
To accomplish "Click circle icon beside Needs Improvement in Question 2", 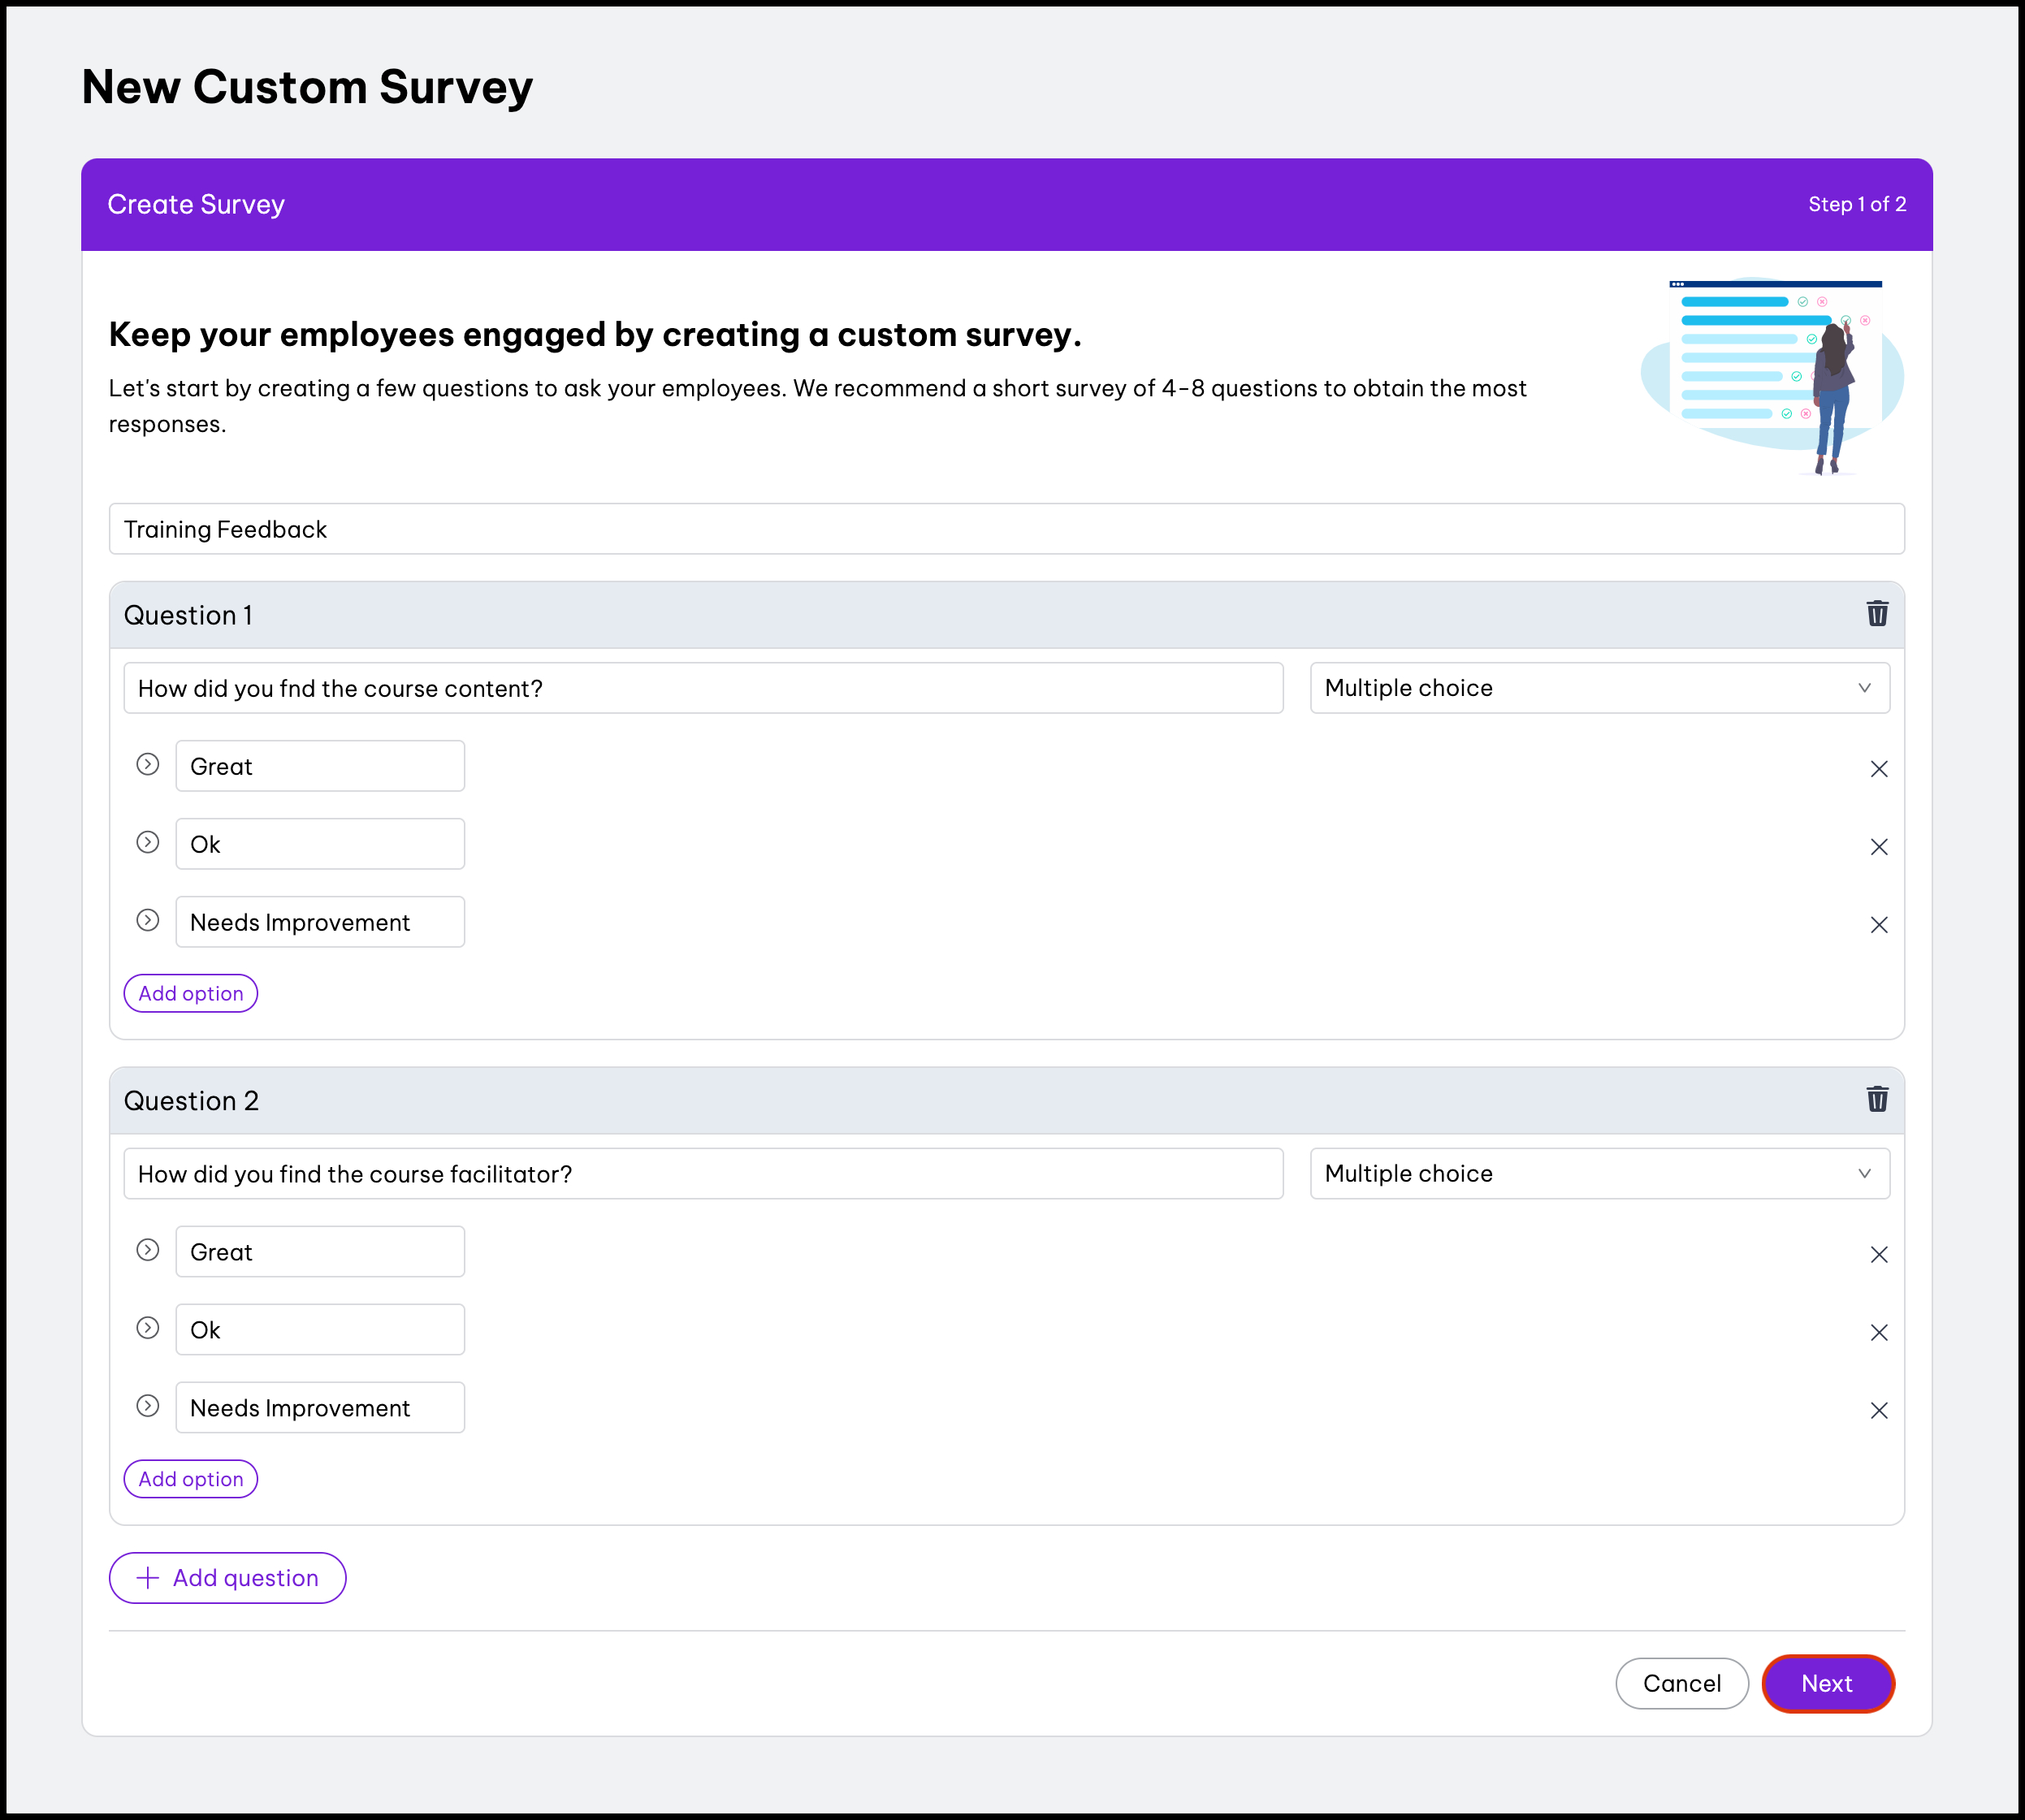I will 148,1406.
